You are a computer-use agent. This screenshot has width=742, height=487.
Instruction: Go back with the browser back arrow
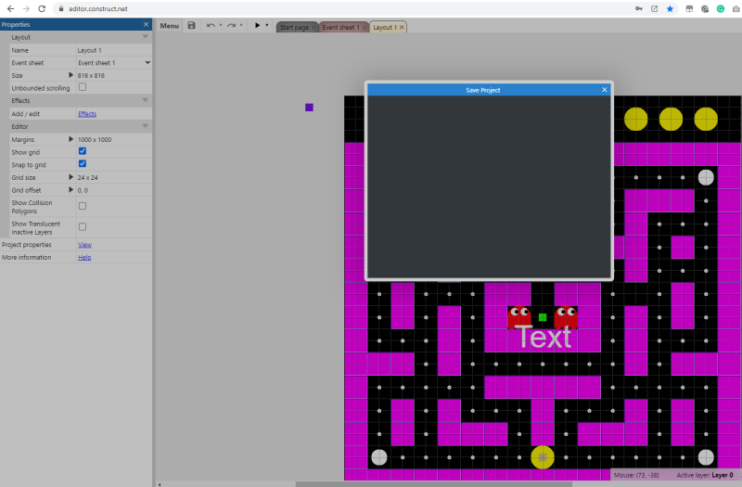(10, 8)
